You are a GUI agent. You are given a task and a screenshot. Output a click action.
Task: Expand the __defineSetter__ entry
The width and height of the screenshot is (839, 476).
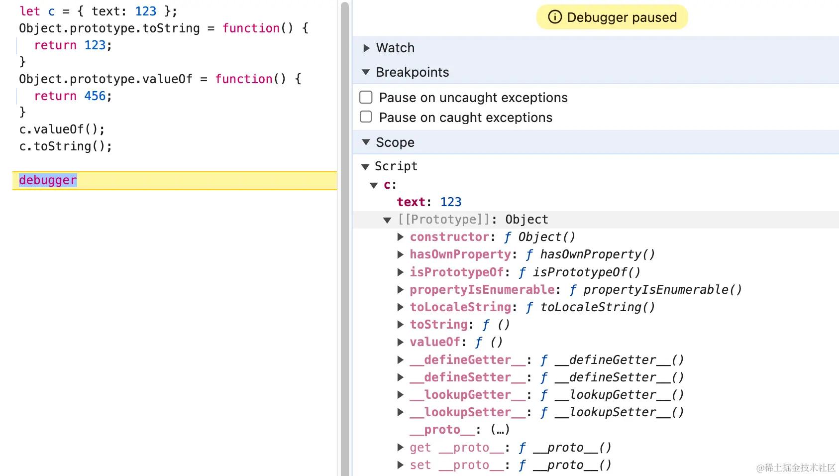coord(401,377)
